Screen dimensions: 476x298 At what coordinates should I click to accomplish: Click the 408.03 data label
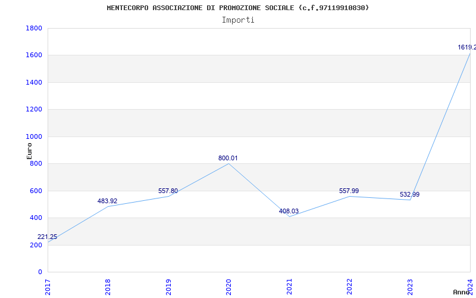(289, 211)
